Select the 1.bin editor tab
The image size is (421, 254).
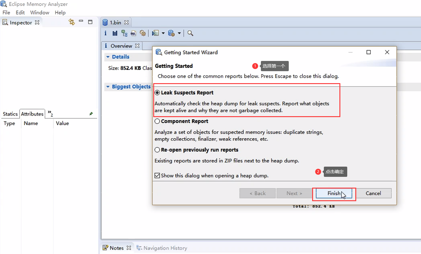click(x=115, y=23)
